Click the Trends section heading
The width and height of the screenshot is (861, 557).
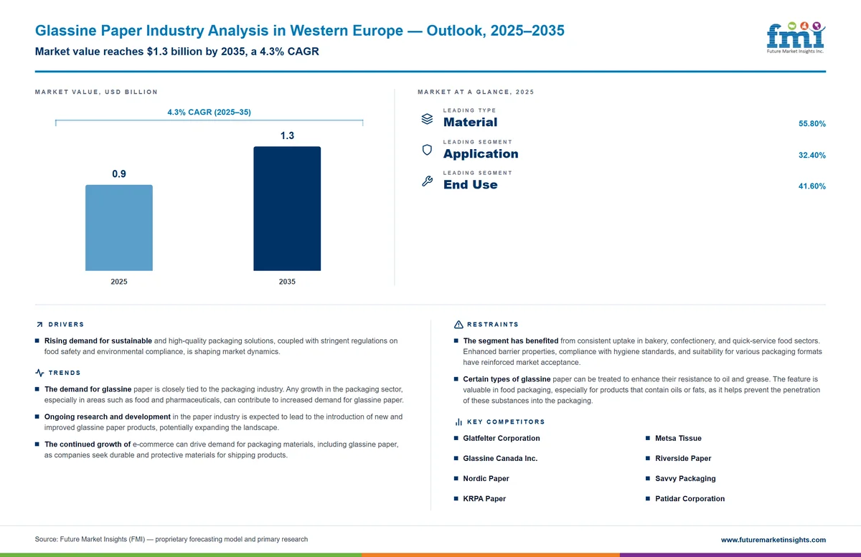[65, 373]
